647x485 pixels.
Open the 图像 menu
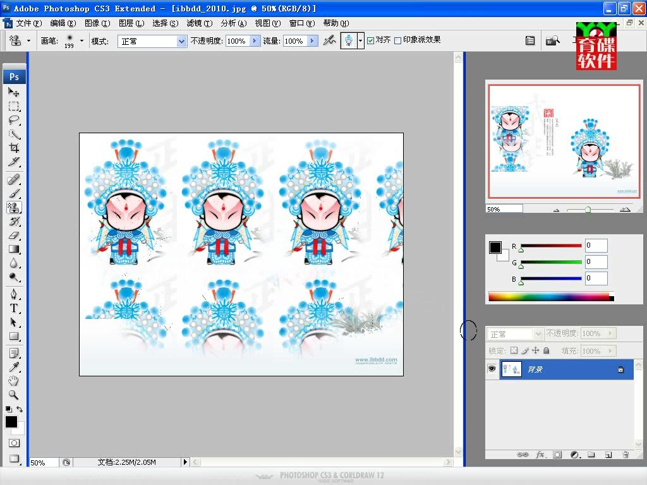coord(97,23)
